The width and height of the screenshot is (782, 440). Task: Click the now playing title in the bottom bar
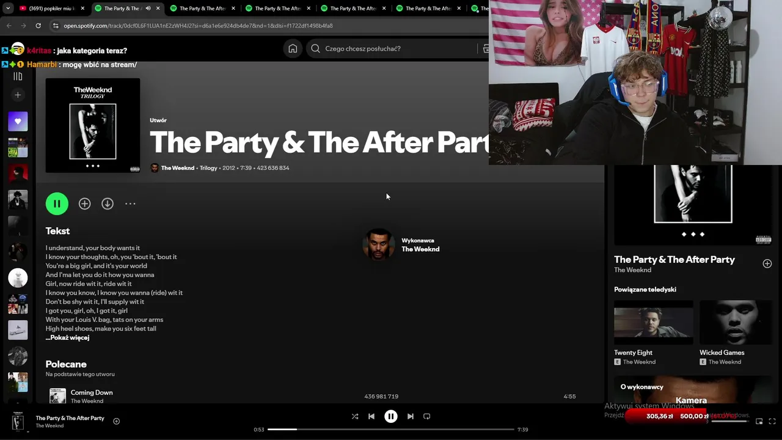pyautogui.click(x=70, y=418)
